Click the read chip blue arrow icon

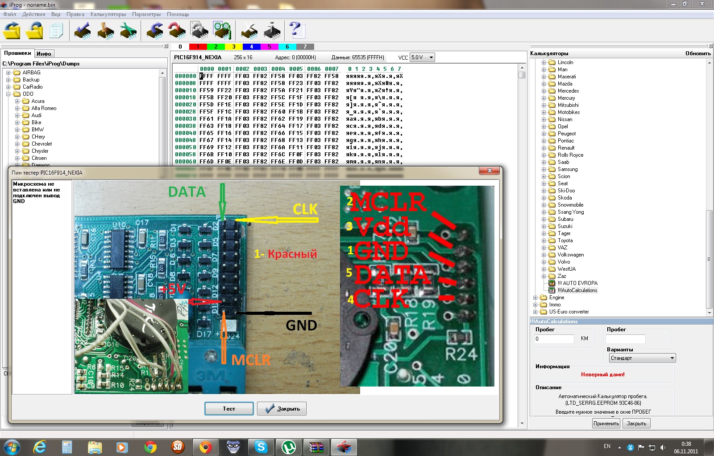tap(154, 31)
